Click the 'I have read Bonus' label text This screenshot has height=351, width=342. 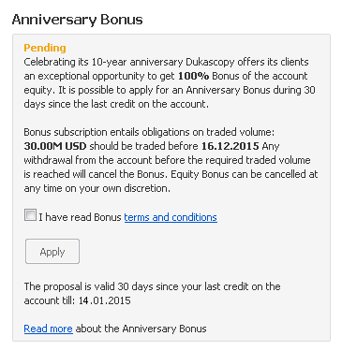[80, 217]
